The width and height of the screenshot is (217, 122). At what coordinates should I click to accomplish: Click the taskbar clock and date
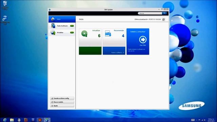pyautogui.click(x=211, y=120)
